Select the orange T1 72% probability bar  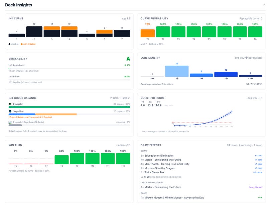pyautogui.click(x=148, y=33)
